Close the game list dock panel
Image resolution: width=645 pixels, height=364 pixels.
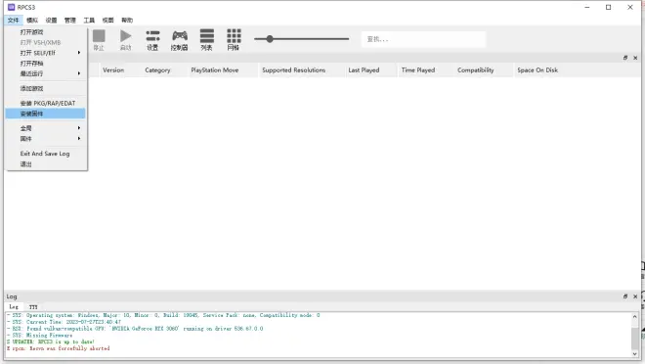(x=635, y=58)
